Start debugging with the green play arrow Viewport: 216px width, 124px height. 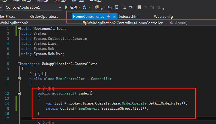pos(66,7)
